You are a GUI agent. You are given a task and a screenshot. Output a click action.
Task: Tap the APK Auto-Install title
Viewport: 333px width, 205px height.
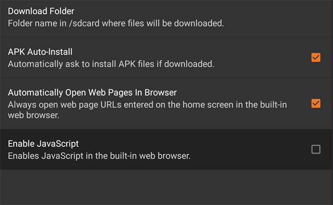(40, 52)
